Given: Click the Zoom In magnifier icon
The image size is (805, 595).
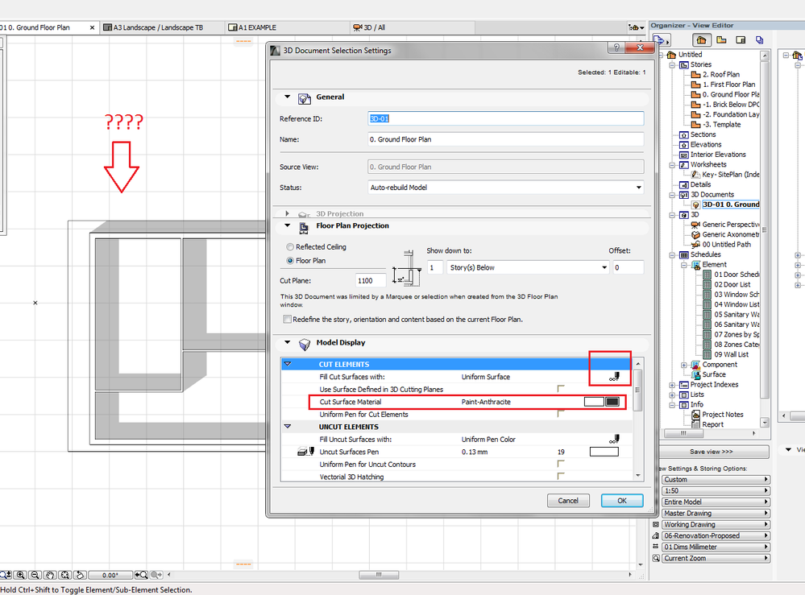Looking at the screenshot, I should 20,575.
